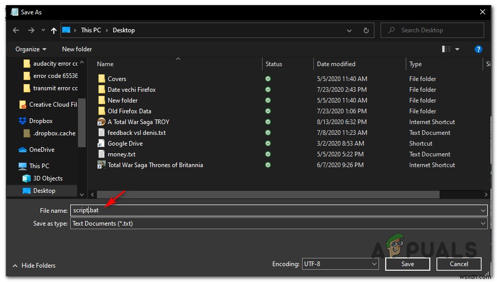Click the Date vechi Firefox folder icon
Viewport: 497px width, 282px height.
coord(102,89)
